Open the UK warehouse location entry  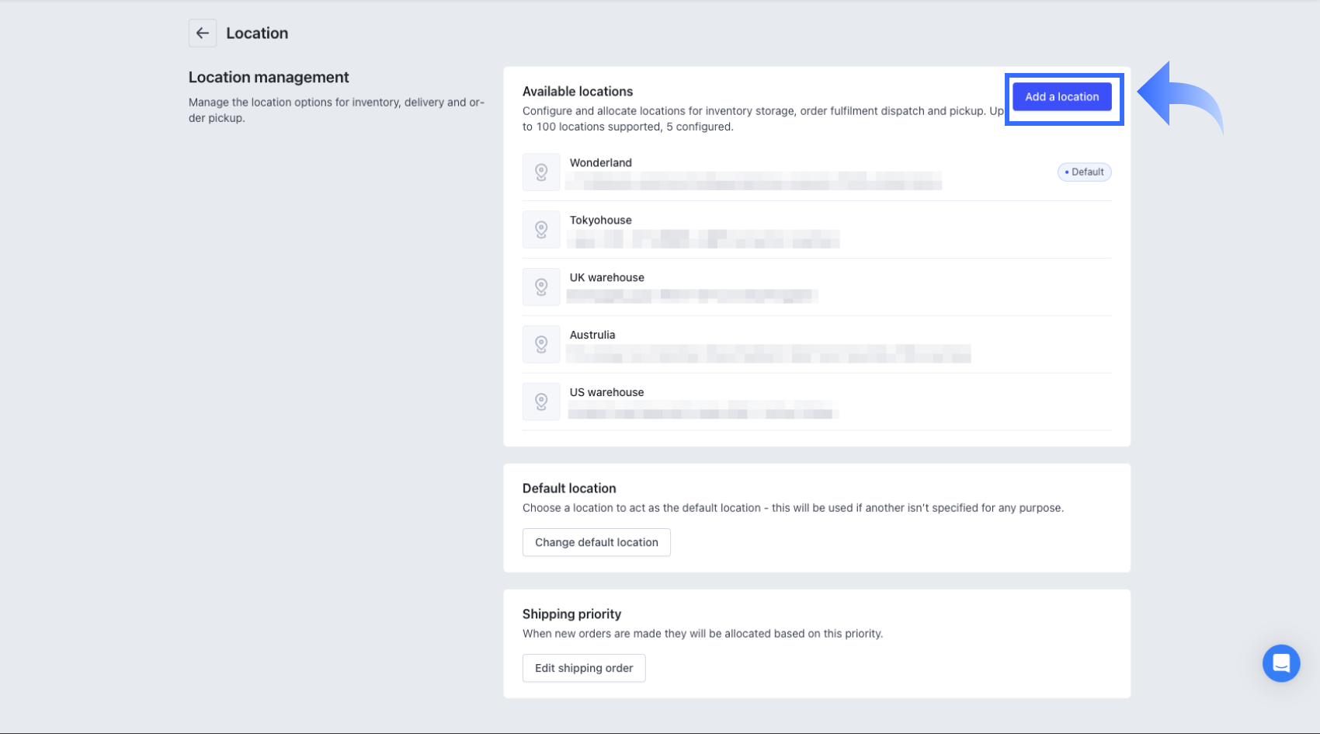[606, 278]
